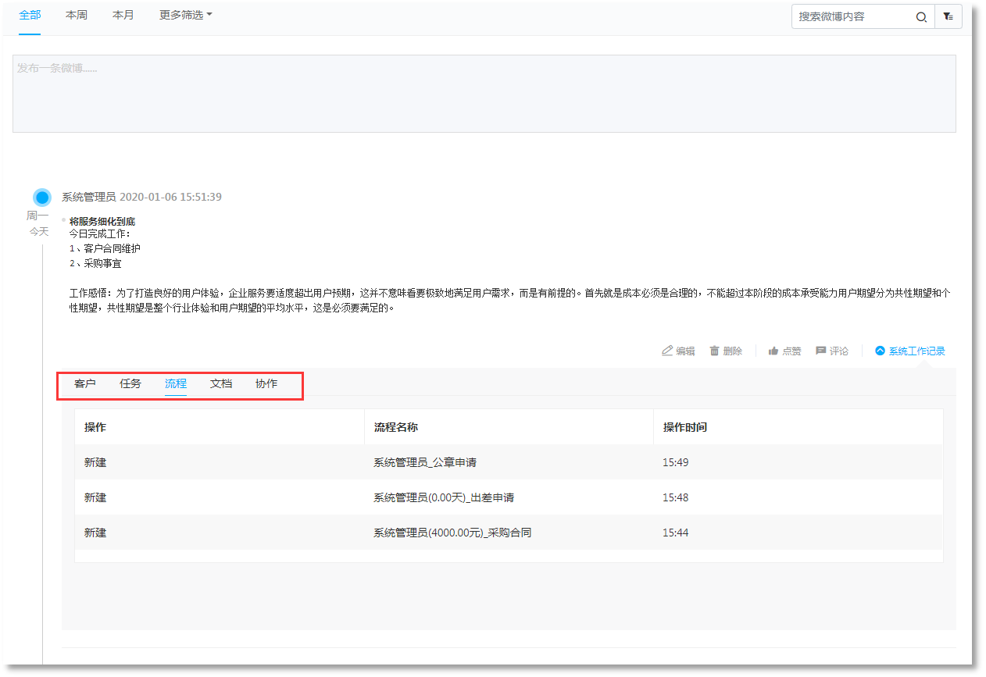Click the trash delete icon
Image resolution: width=986 pixels, height=677 pixels.
[x=714, y=351]
